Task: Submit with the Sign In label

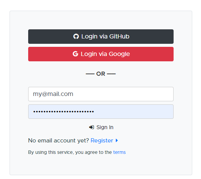Action: point(105,127)
